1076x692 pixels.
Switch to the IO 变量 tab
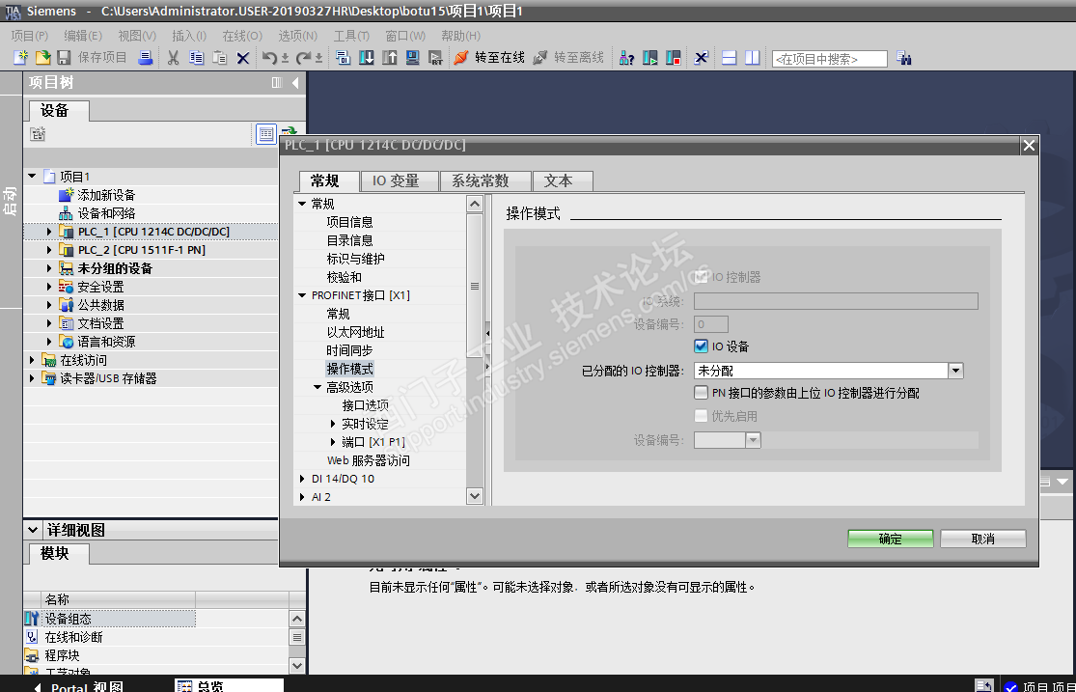[x=400, y=181]
